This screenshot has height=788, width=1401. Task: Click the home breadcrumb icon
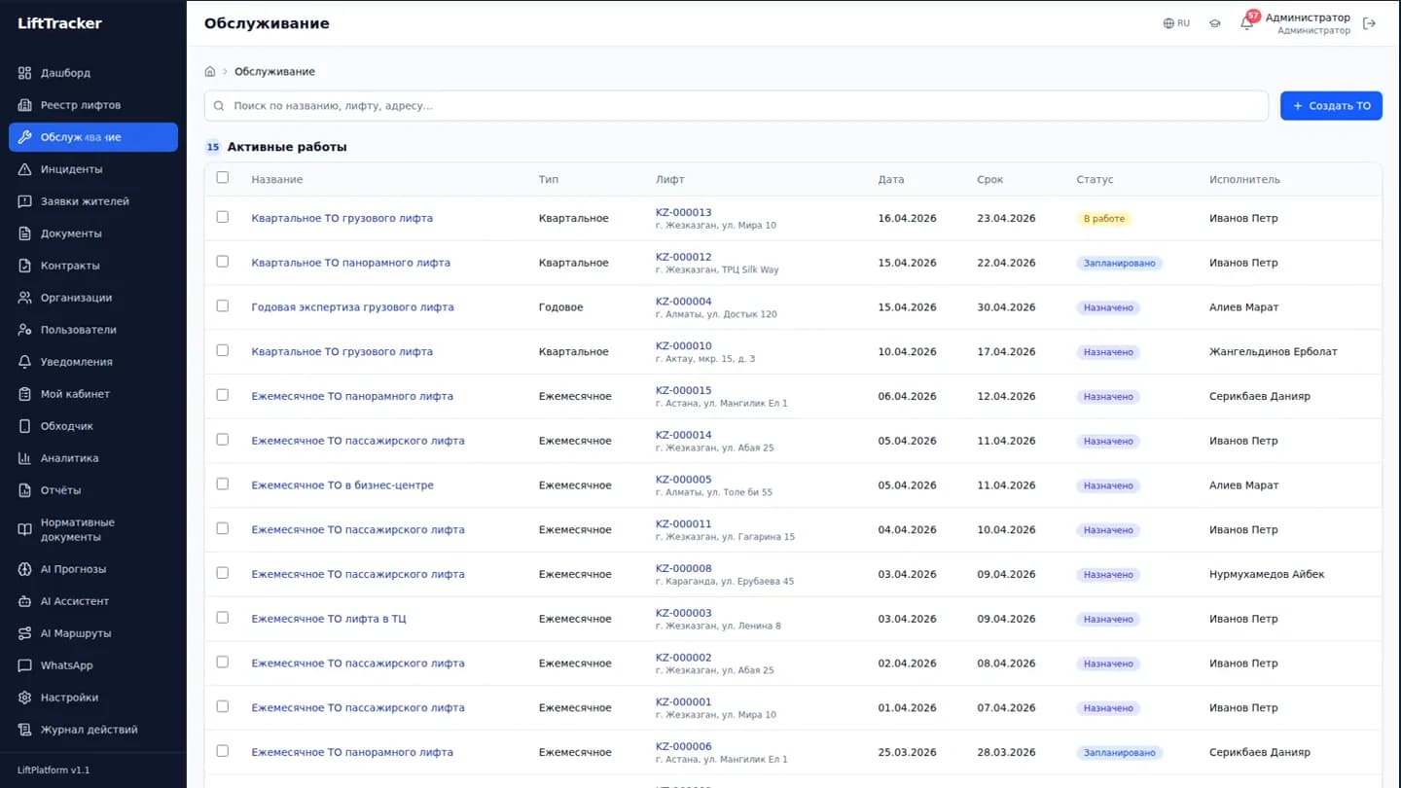click(210, 72)
